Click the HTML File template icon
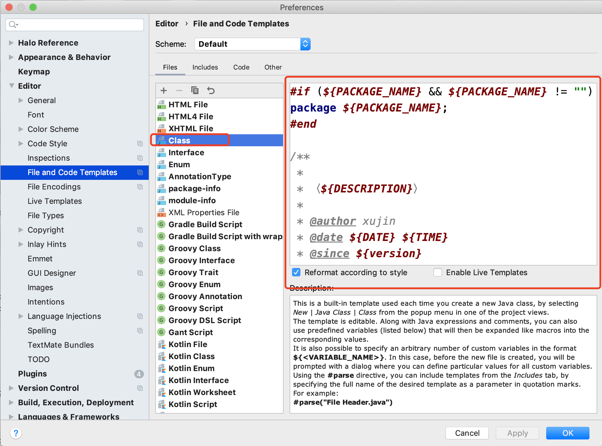 (162, 105)
